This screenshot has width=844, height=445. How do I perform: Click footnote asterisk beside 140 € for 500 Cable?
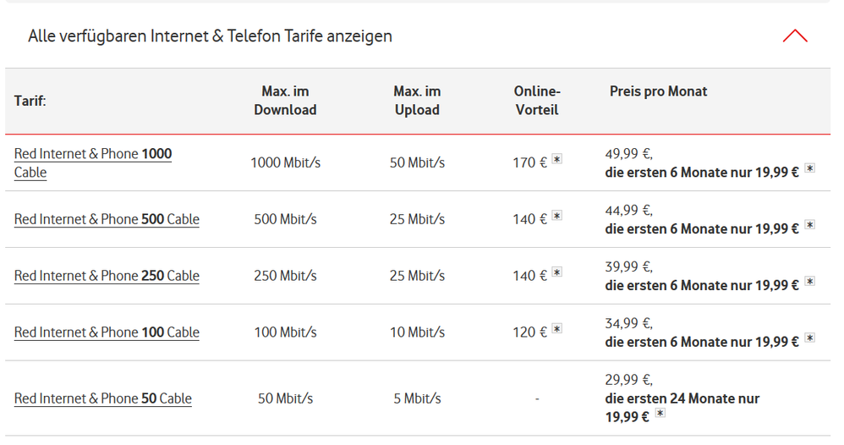tap(557, 216)
